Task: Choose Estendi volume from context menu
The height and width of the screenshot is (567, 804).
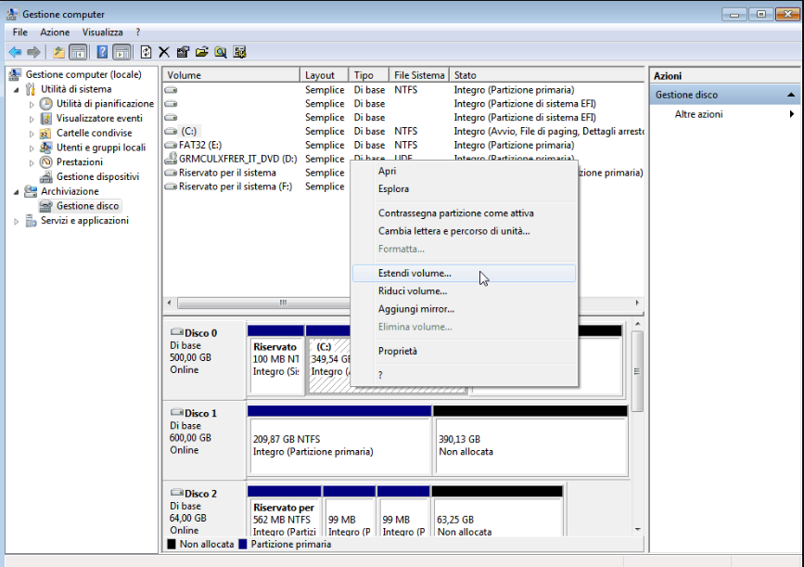Action: (415, 273)
